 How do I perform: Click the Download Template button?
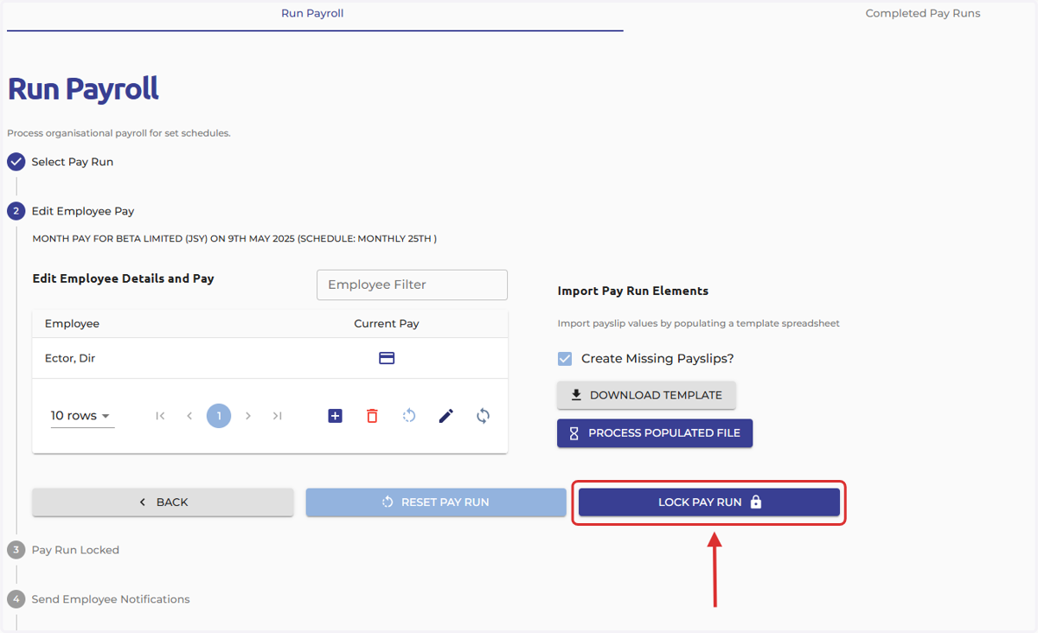(x=646, y=395)
